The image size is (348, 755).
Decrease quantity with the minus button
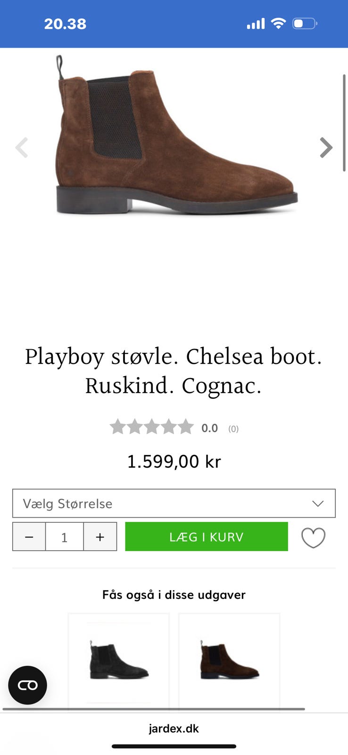(x=29, y=537)
